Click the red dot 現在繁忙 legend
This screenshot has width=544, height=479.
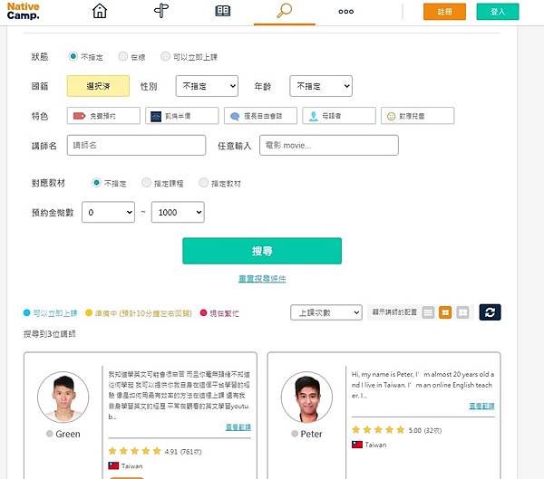[x=219, y=313]
